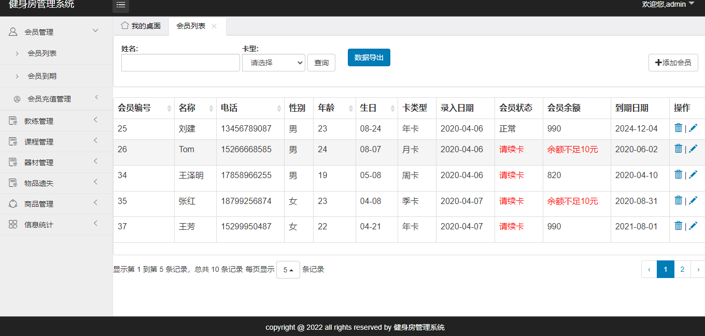Screen dimensions: 705x336
Task: Edit member 王芳 with pencil icon
Action: [693, 226]
